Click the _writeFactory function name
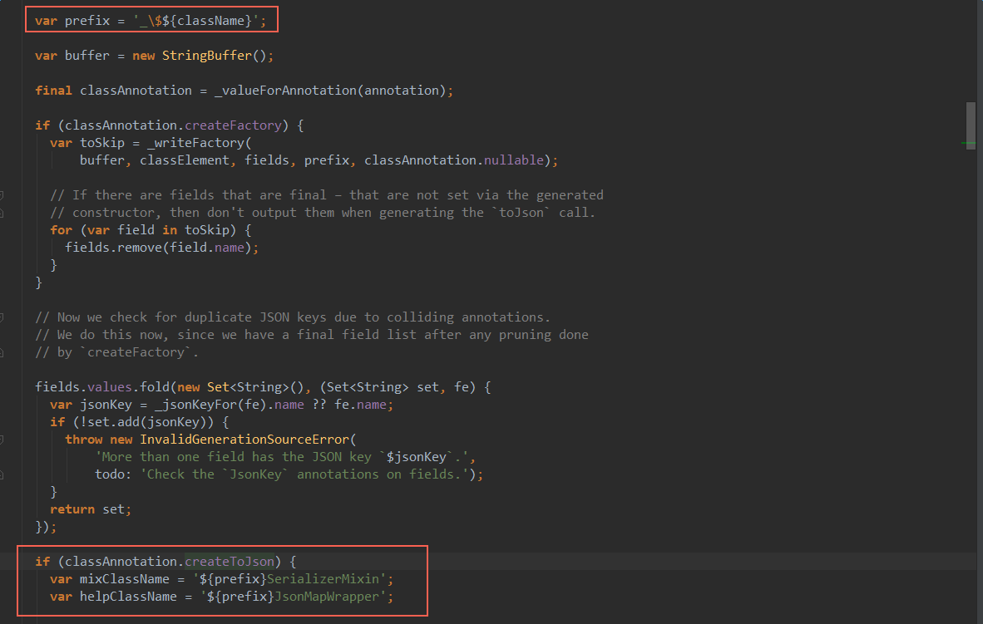The width and height of the screenshot is (983, 624). tap(190, 143)
